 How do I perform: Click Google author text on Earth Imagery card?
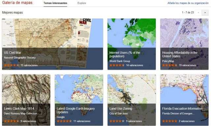click(61, 117)
